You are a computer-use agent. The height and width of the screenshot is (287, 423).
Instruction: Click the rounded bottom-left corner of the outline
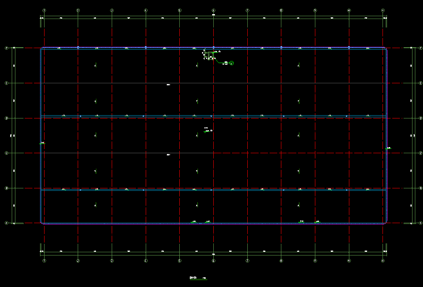(42, 222)
